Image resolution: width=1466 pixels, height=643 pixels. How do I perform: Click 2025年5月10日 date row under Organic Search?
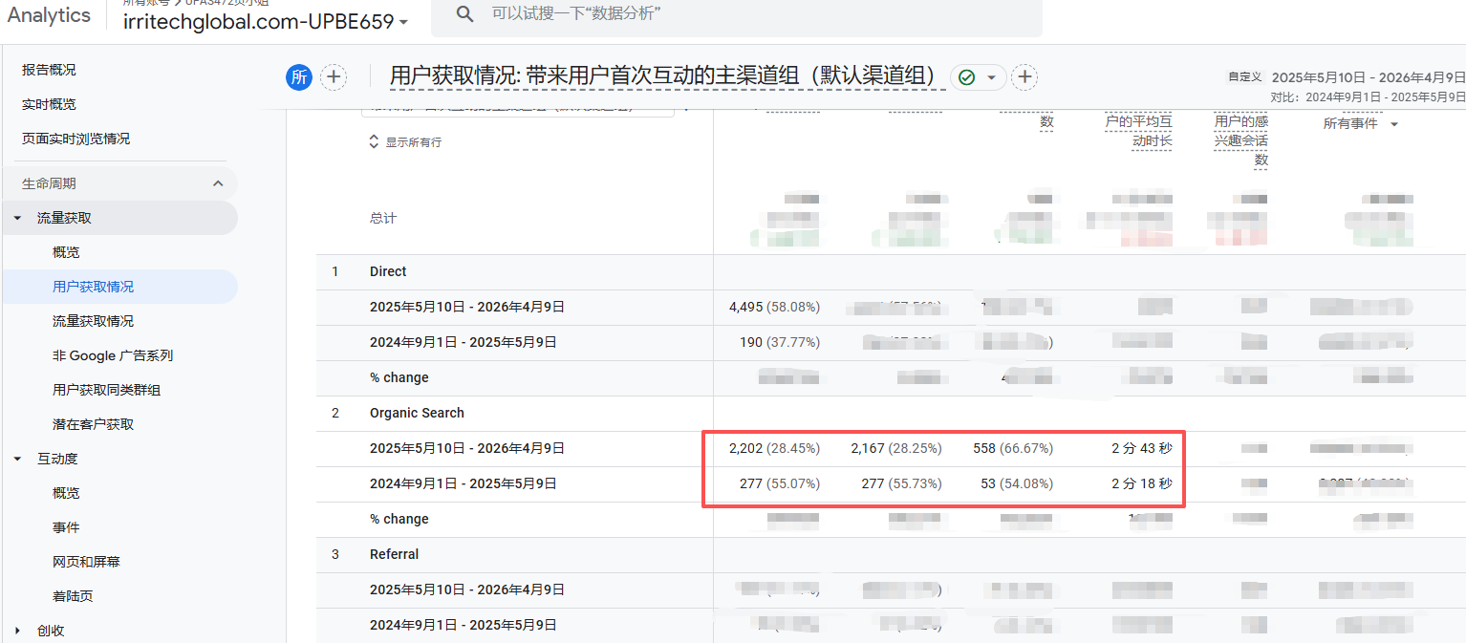tap(467, 448)
